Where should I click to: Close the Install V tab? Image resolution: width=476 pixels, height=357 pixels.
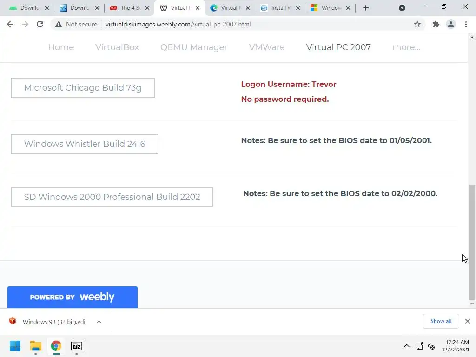298,8
